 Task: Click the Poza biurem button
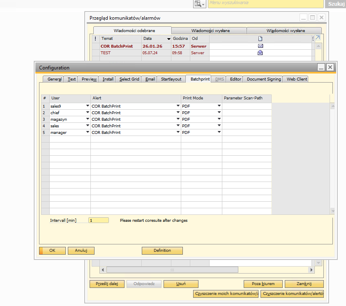(x=261, y=284)
